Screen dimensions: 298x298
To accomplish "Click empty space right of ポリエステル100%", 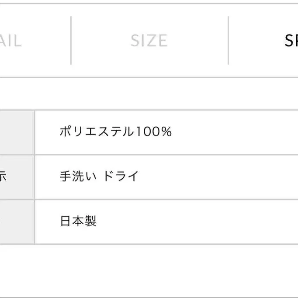I will [236, 132].
